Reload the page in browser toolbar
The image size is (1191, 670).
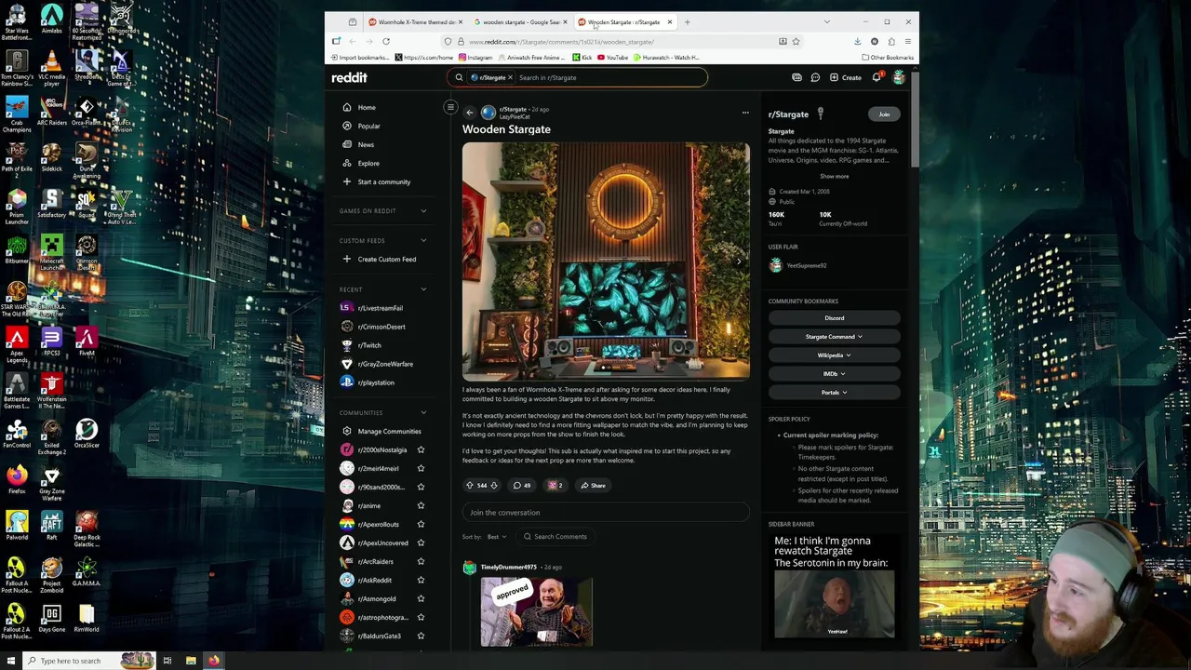(386, 42)
